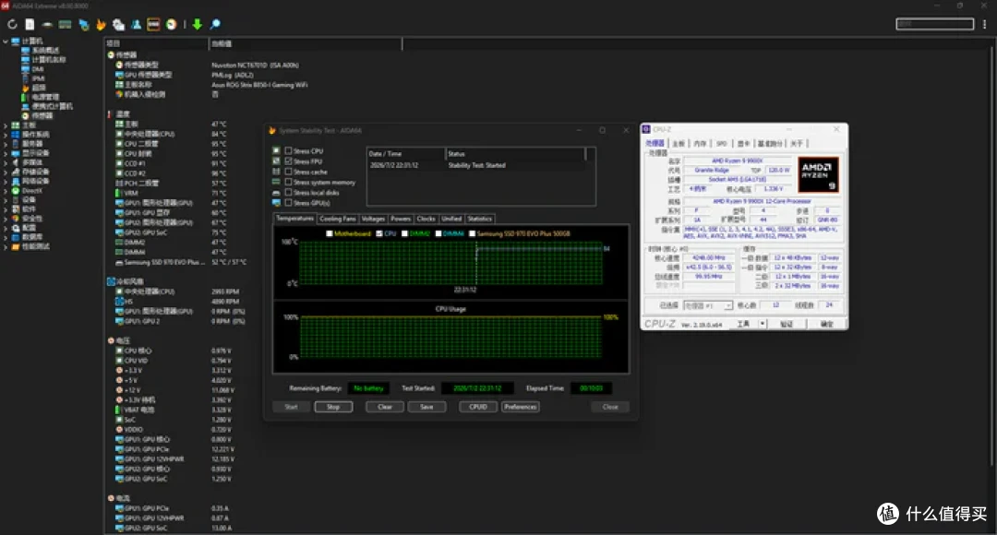Collapse the 计算机 tree node
Viewport: 997px width, 535px height.
click(x=6, y=42)
